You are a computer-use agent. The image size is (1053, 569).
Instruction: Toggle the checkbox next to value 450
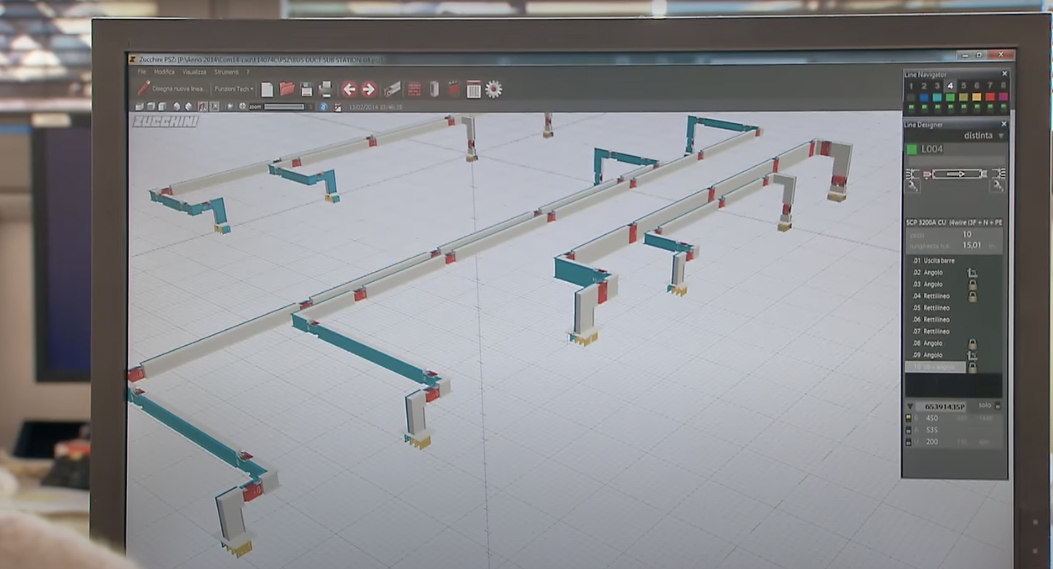click(908, 418)
